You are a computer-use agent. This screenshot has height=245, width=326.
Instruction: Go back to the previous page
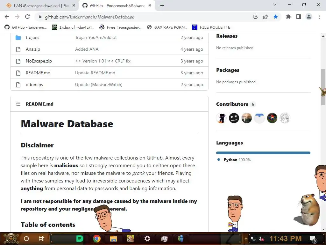7,17
